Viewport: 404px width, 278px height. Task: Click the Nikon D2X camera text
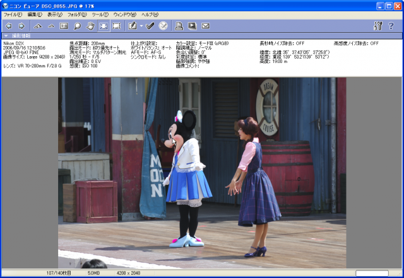pyautogui.click(x=13, y=43)
